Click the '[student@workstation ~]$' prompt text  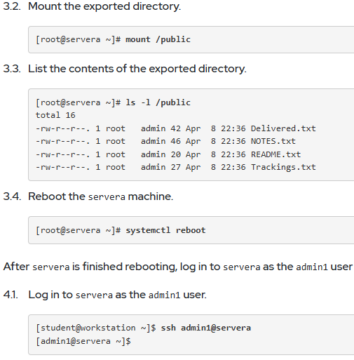pos(96,328)
